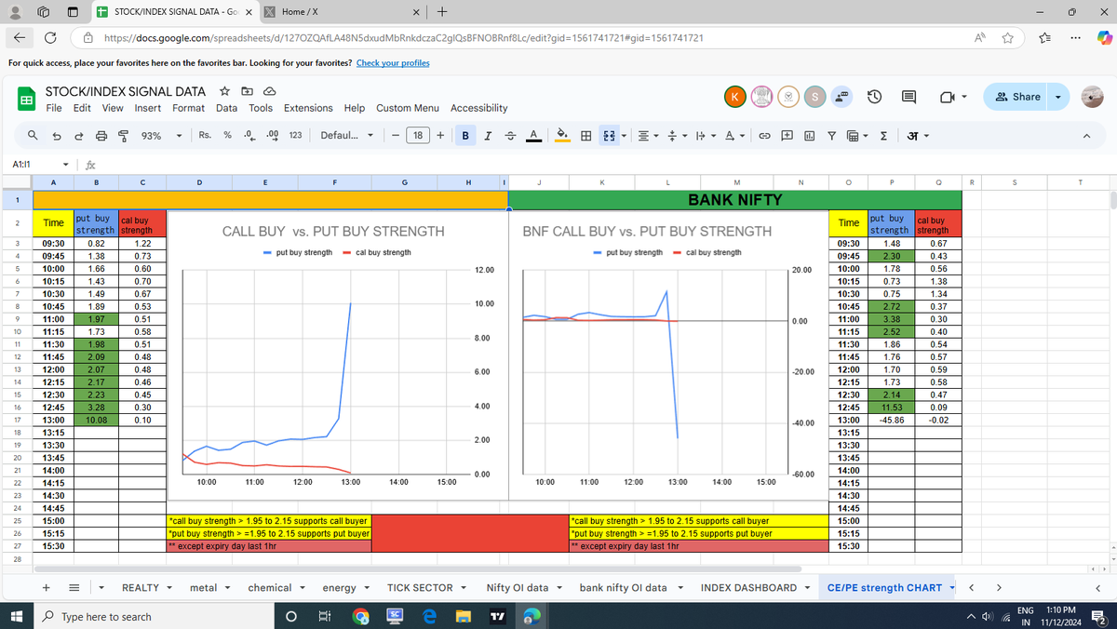
Task: Increase decimal places icon
Action: point(273,136)
